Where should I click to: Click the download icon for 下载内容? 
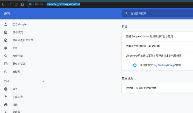(6, 97)
